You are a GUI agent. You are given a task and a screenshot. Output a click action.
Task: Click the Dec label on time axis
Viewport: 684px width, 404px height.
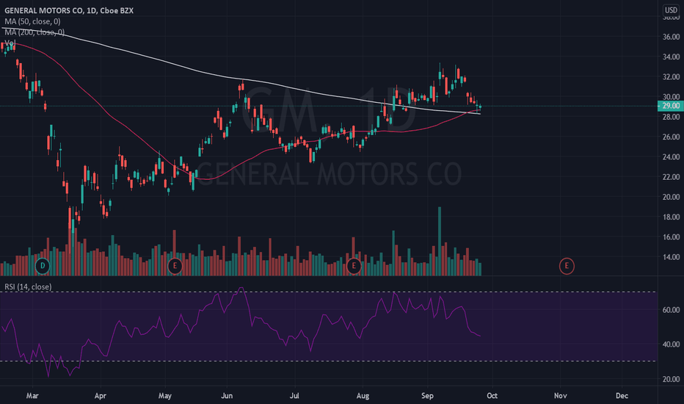click(622, 396)
